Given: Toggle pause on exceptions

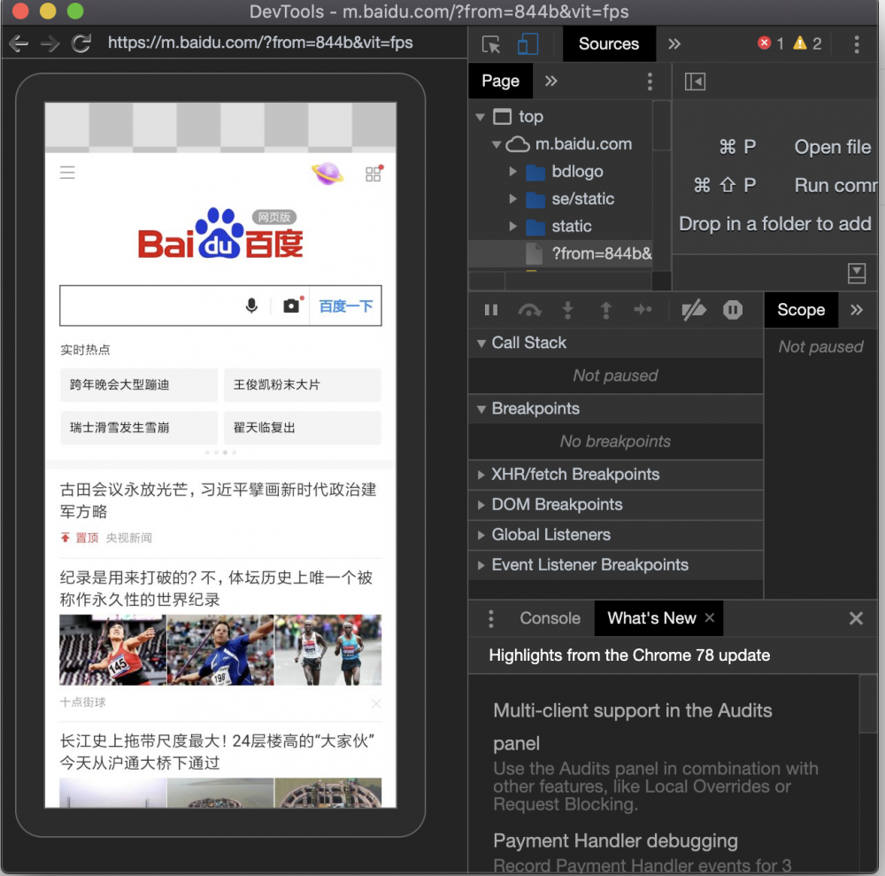Looking at the screenshot, I should [732, 310].
